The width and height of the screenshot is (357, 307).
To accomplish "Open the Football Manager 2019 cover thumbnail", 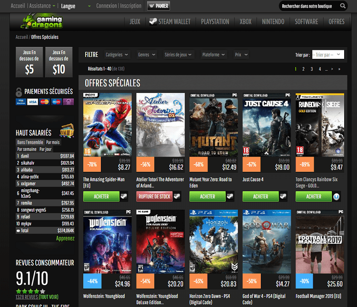I will (320, 242).
